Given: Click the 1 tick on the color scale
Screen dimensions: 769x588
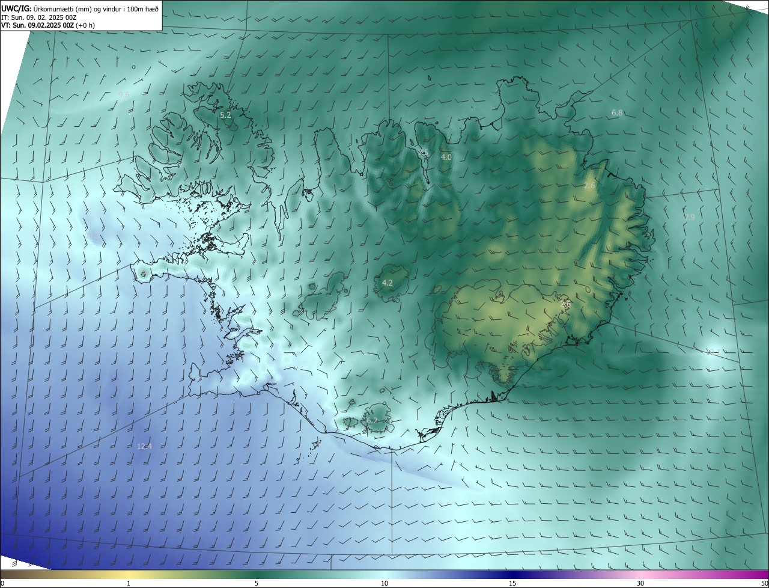Looking at the screenshot, I should (x=129, y=583).
